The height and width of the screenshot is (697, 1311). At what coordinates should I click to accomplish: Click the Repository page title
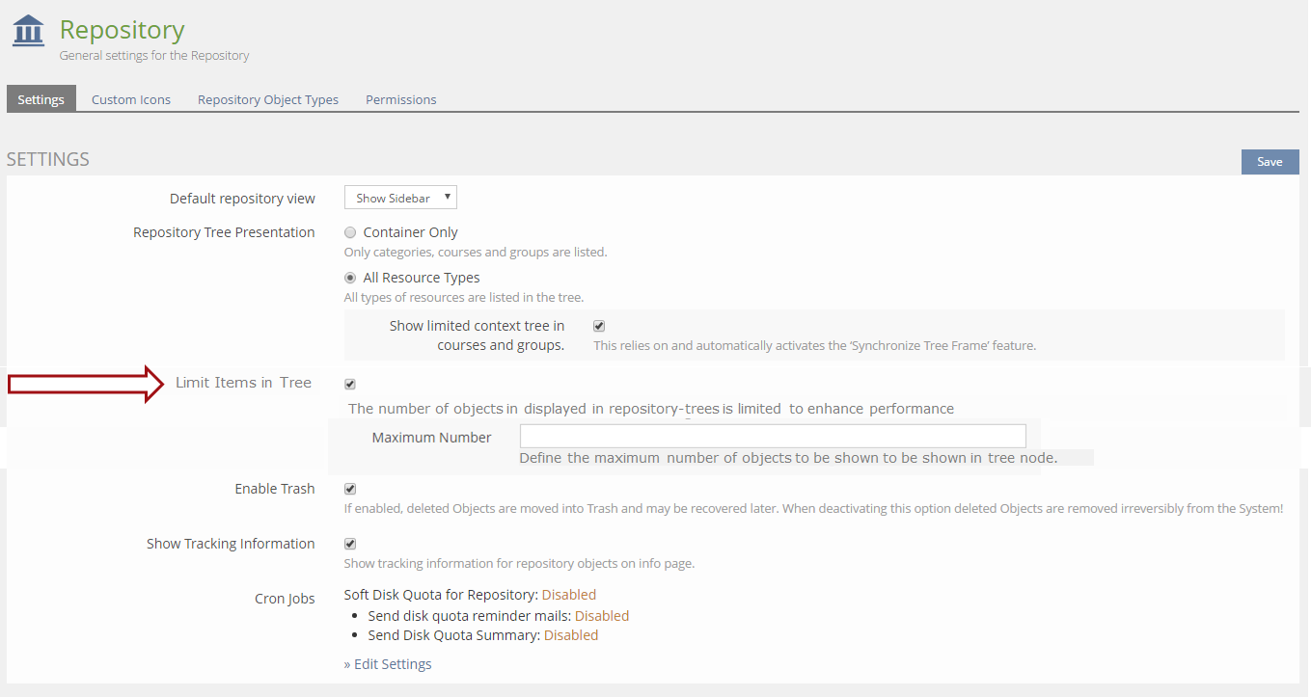point(122,30)
